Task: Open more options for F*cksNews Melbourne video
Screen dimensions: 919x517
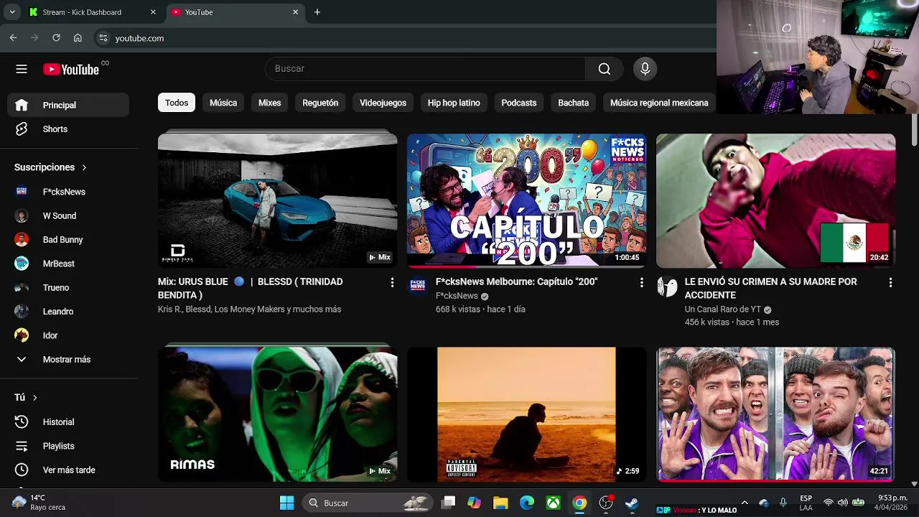Action: pyautogui.click(x=641, y=283)
